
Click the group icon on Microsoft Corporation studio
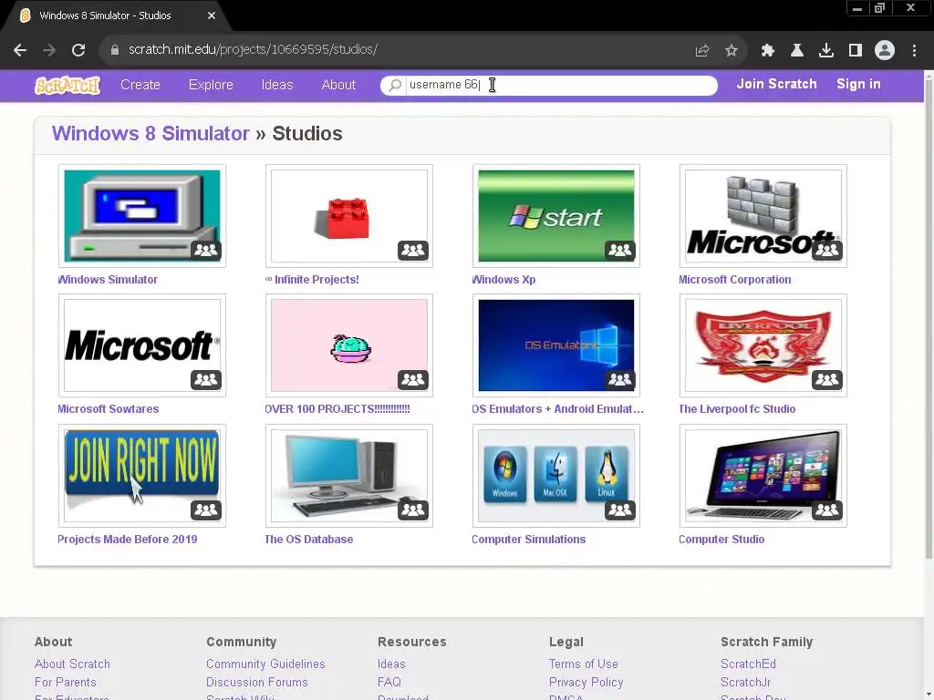827,250
